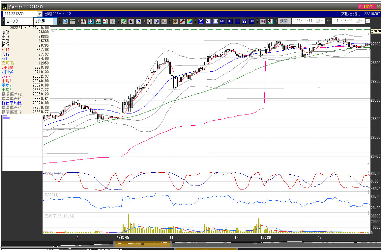Click the cyan bar chart icon

(x=98, y=21)
